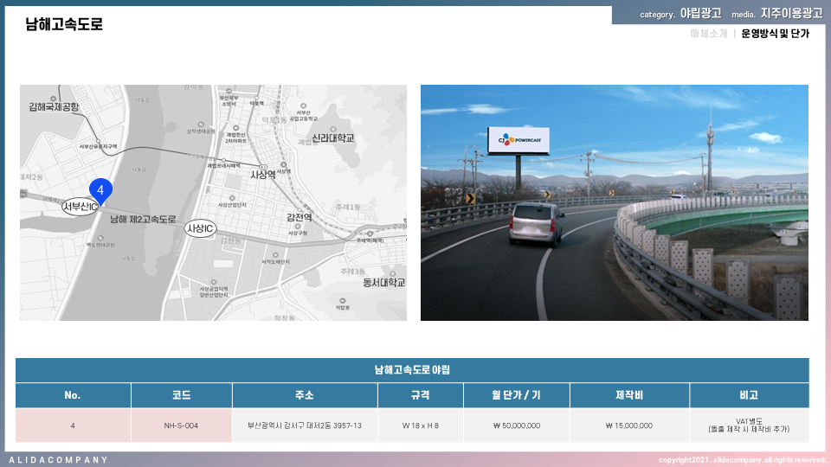Click the 야립광고 category label
Image resolution: width=831 pixels, height=467 pixels.
click(700, 14)
